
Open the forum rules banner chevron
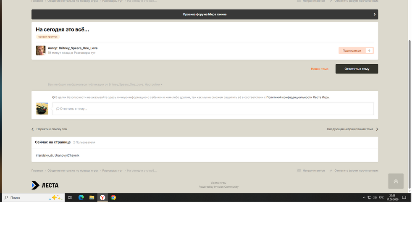pyautogui.click(x=374, y=14)
